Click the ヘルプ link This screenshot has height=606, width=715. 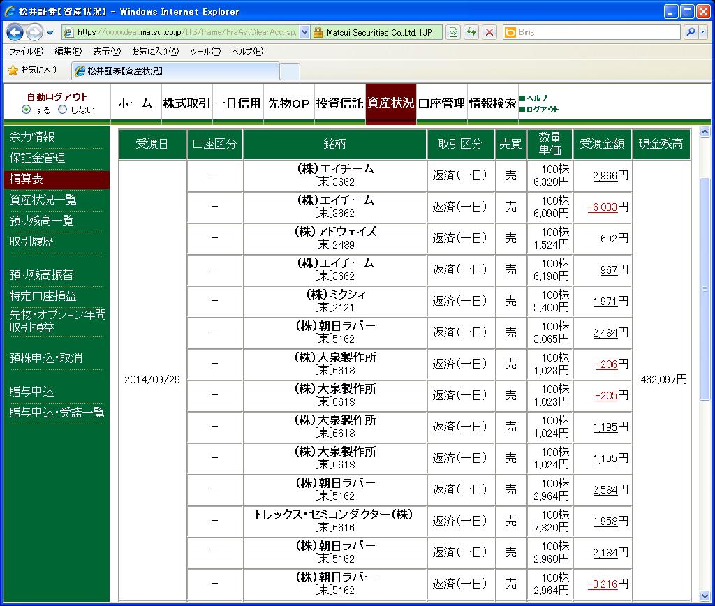tap(537, 98)
